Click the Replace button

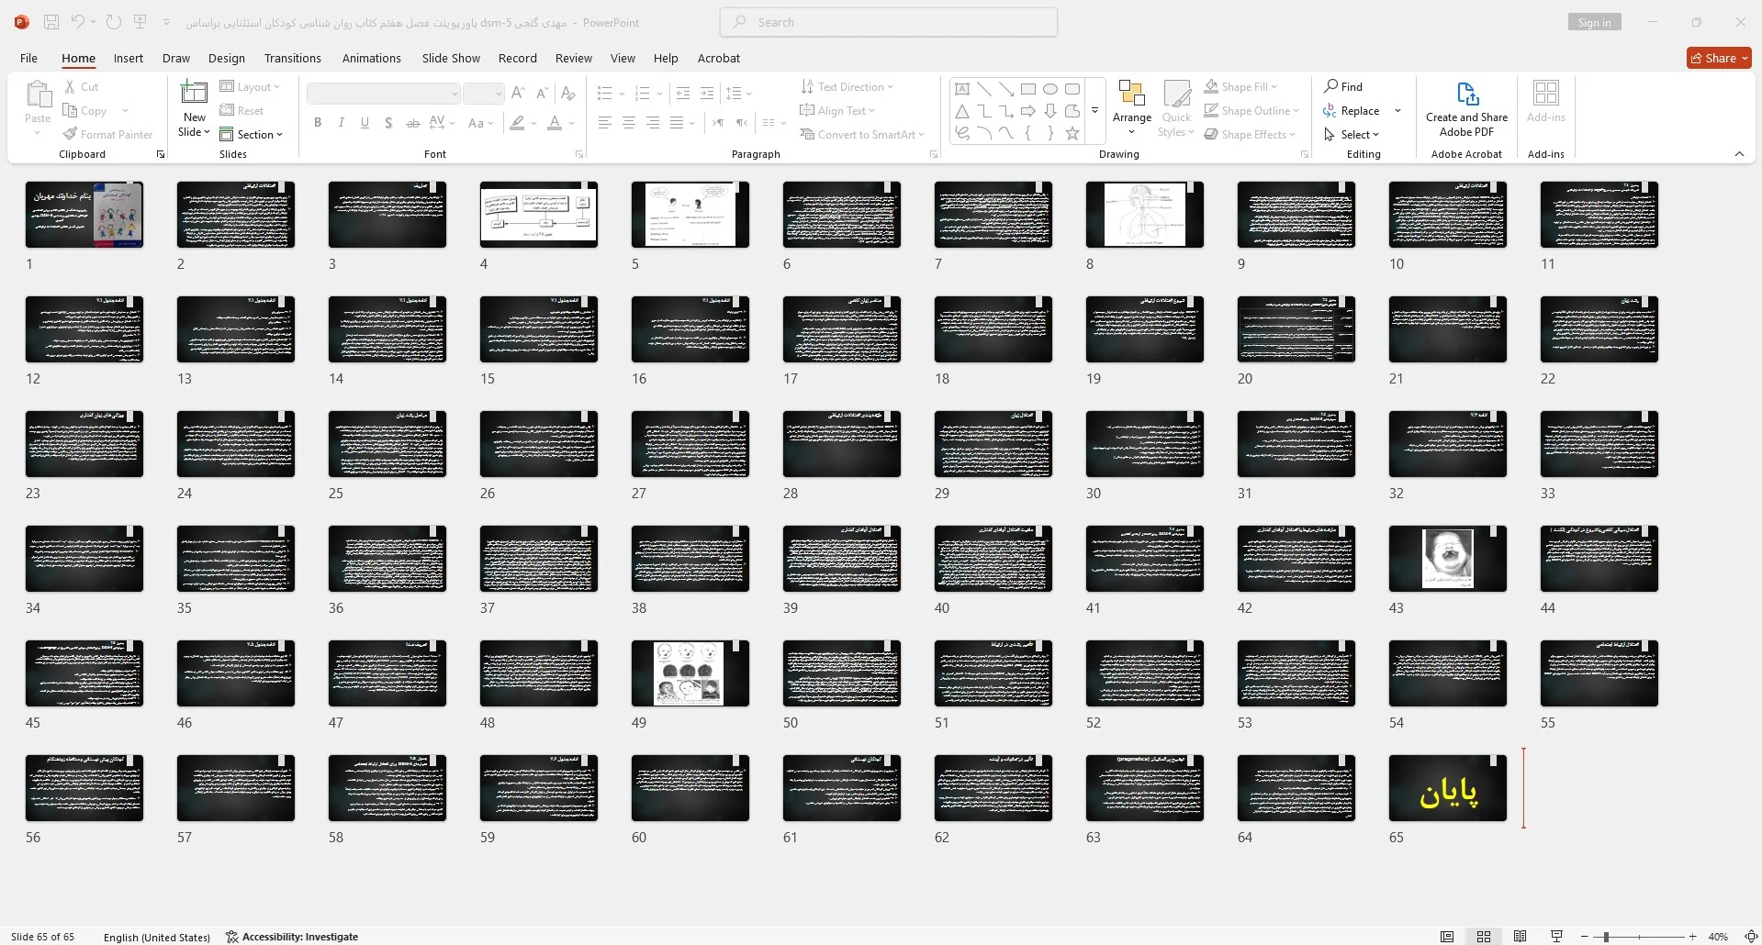coord(1351,110)
